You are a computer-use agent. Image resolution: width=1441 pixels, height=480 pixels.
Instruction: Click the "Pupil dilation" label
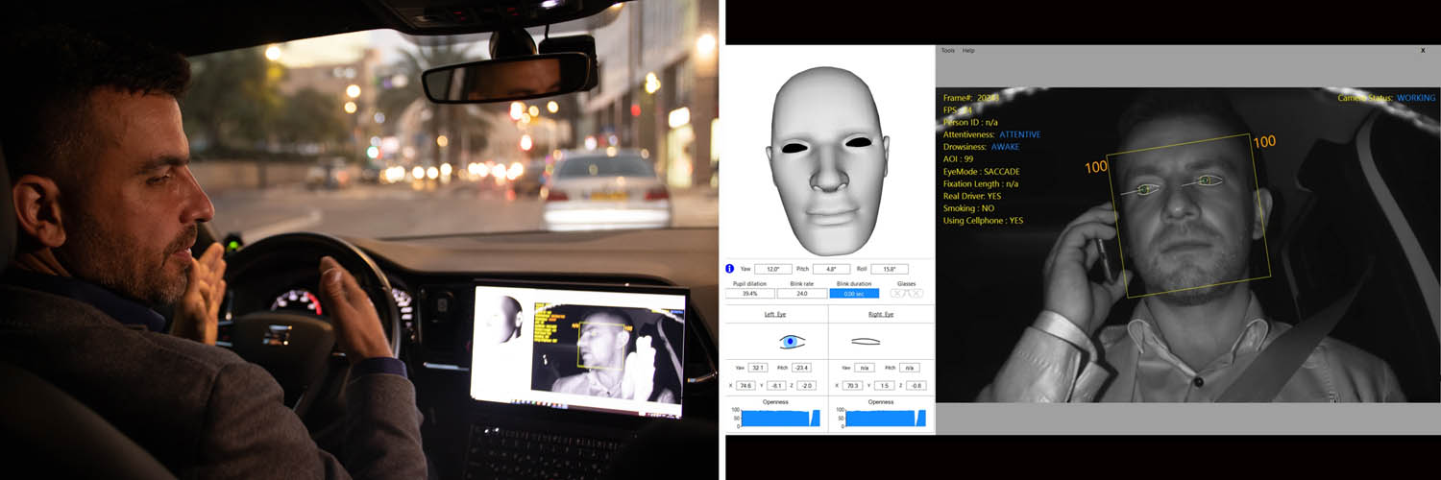[x=750, y=284]
